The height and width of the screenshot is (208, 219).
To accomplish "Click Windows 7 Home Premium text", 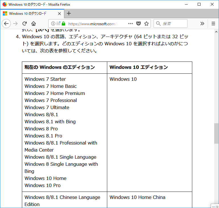I will pos(55,93).
